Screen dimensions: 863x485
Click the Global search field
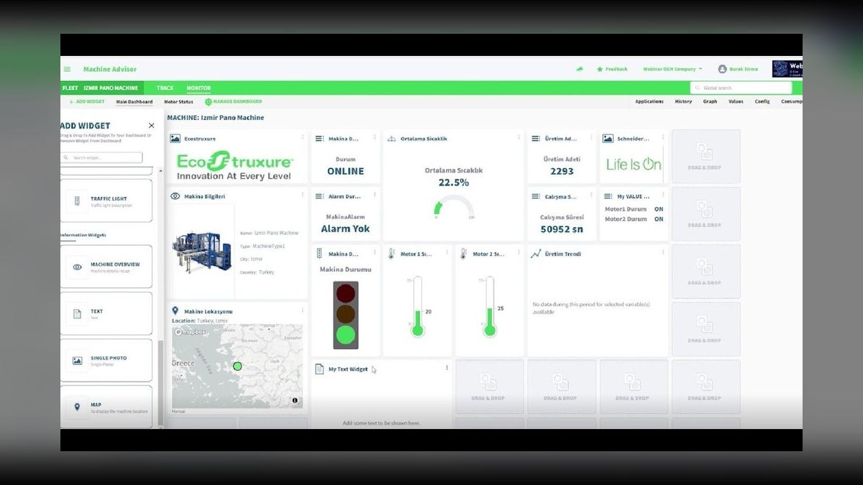click(741, 88)
